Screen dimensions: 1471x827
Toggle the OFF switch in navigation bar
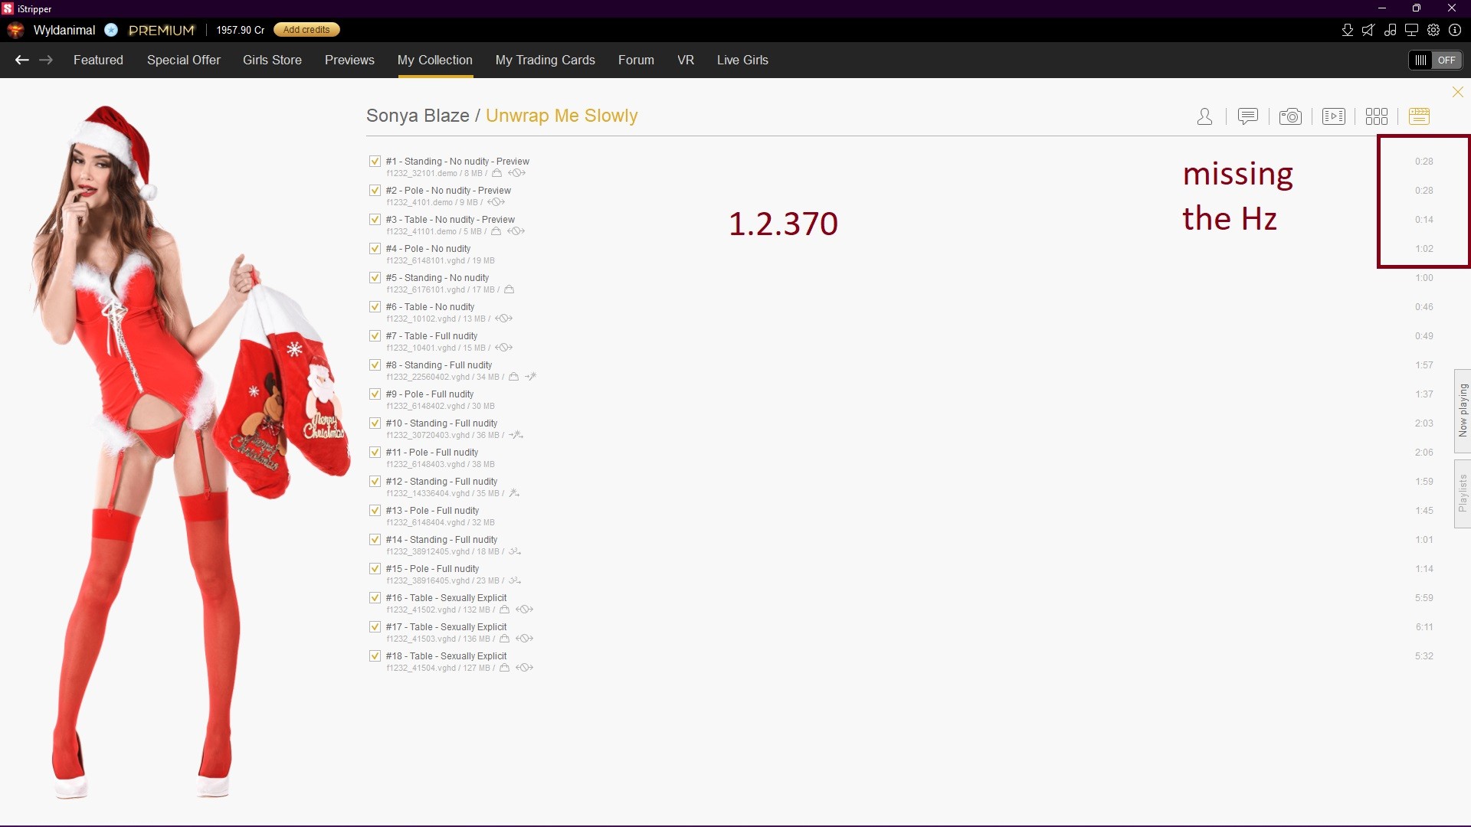1436,60
